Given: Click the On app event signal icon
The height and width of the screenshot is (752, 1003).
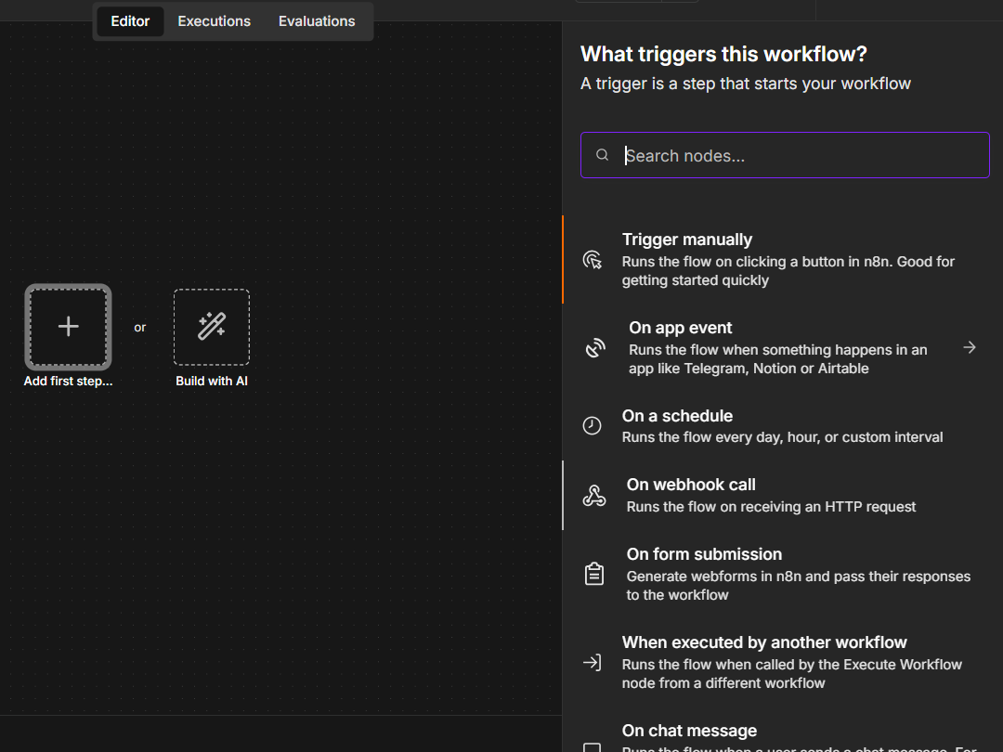Looking at the screenshot, I should pos(595,347).
